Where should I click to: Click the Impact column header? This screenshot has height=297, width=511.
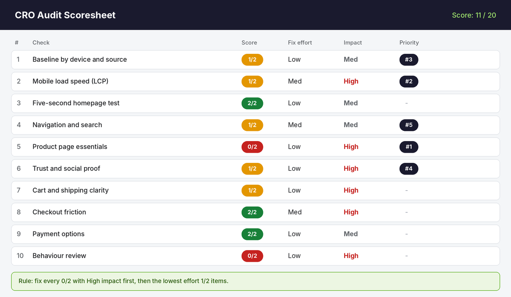coord(353,42)
